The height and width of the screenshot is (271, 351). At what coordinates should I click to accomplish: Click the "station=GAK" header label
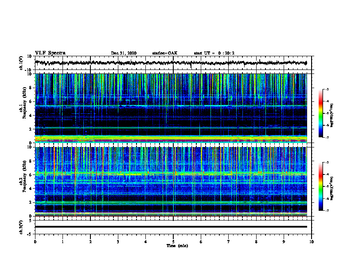pos(165,53)
